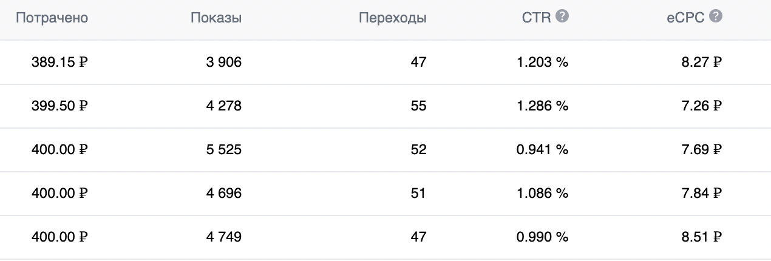The height and width of the screenshot is (261, 771).
Task: Click the 4 278 impressions value
Action: point(225,106)
